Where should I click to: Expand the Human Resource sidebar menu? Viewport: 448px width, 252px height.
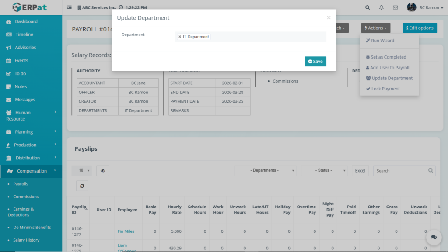(31, 115)
